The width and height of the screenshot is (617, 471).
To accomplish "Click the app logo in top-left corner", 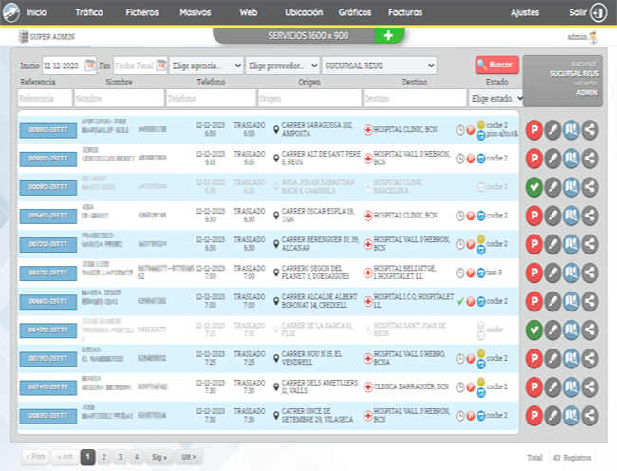I will [x=11, y=12].
